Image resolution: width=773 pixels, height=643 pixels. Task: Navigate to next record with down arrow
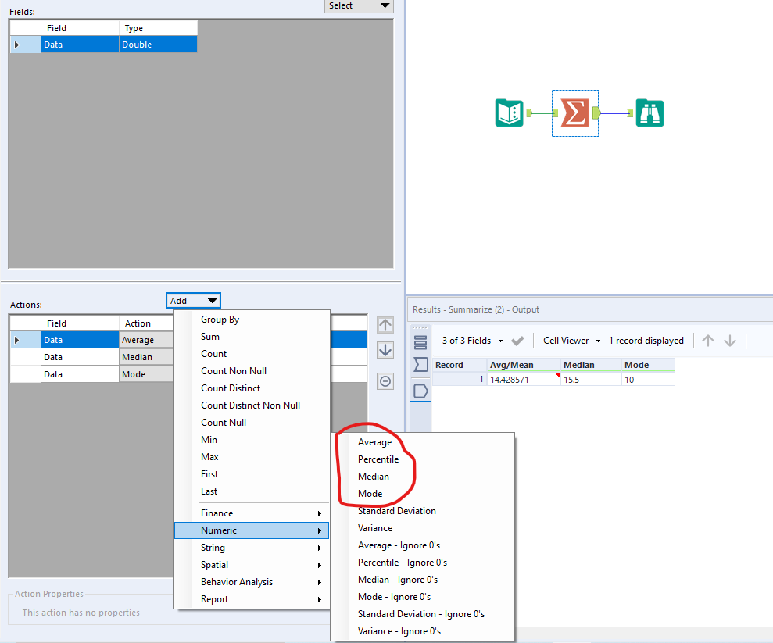729,340
